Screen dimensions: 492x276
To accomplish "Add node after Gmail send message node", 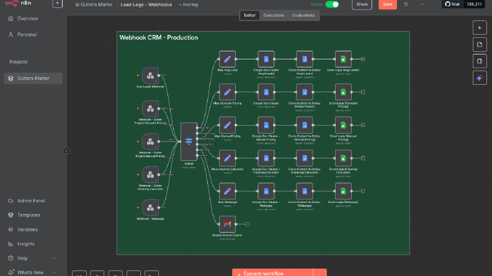I will [x=247, y=224].
